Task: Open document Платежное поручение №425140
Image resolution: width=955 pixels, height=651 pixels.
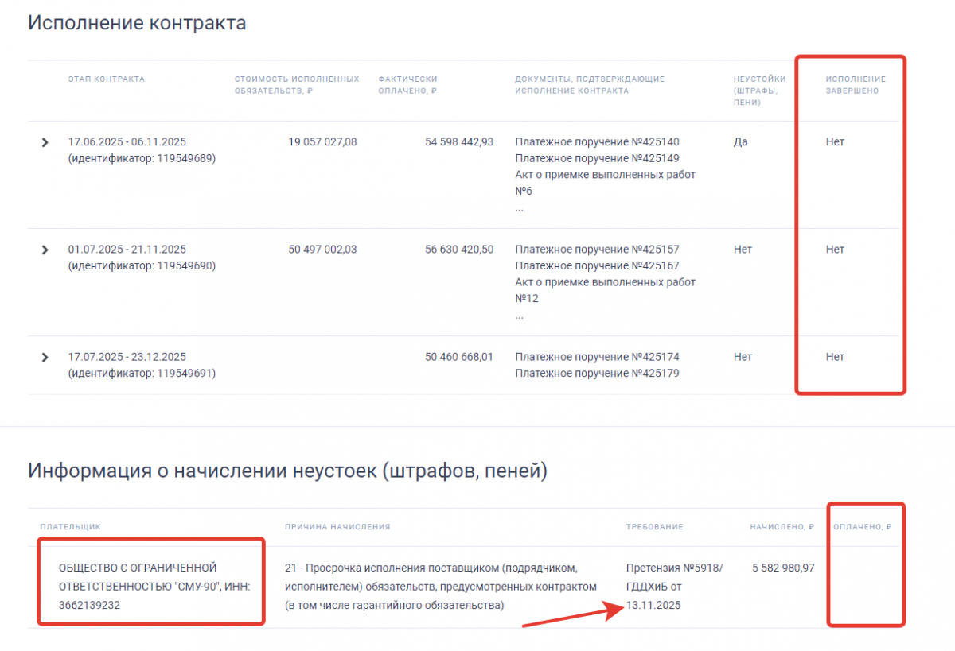Action: pos(597,142)
